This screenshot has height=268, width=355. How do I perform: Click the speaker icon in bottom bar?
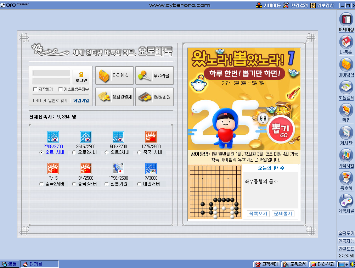[x=353, y=264]
